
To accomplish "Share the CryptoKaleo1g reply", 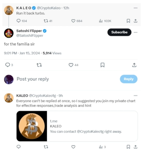I will click(x=136, y=147).
